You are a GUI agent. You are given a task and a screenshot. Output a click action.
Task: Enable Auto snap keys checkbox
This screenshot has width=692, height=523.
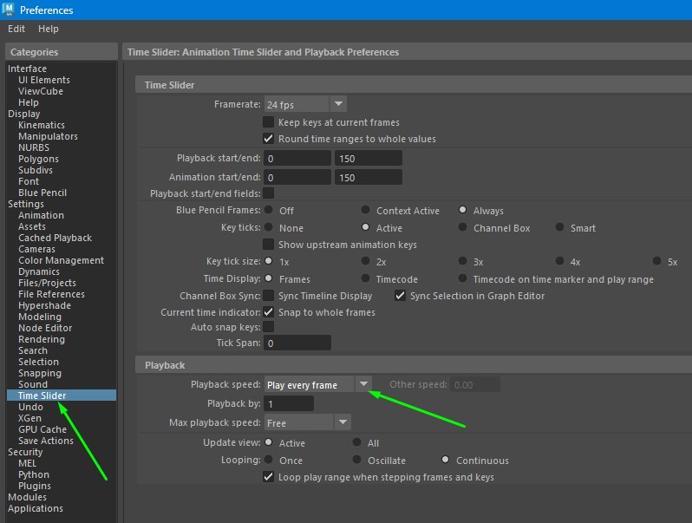269,327
